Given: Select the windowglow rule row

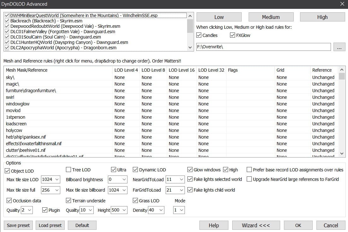Looking at the screenshot, I should coord(171,104).
